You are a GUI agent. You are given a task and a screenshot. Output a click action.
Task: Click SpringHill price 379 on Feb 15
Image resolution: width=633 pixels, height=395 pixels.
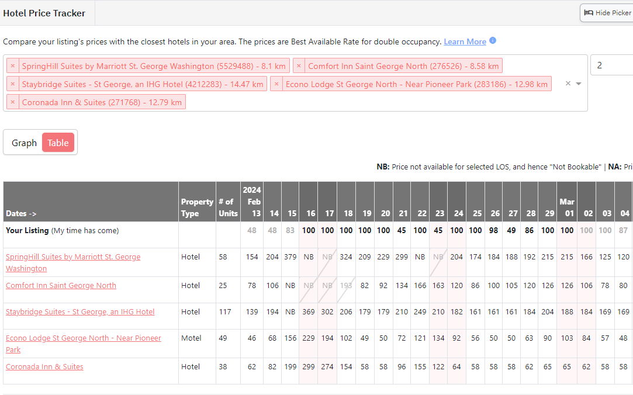290,257
